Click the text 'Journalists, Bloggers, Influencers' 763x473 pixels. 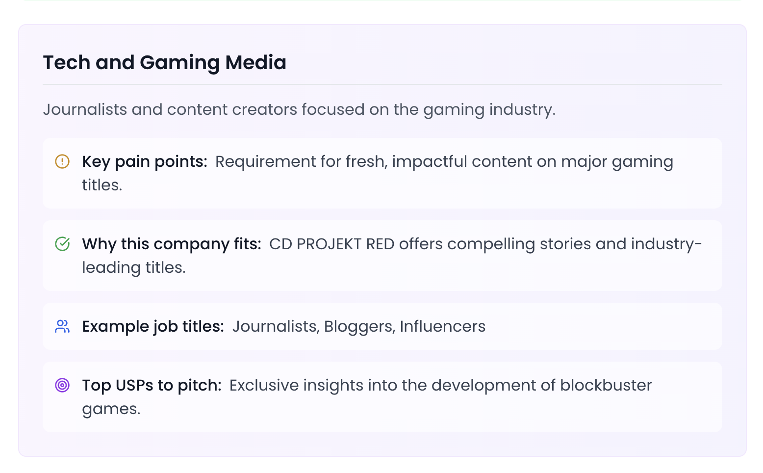358,326
